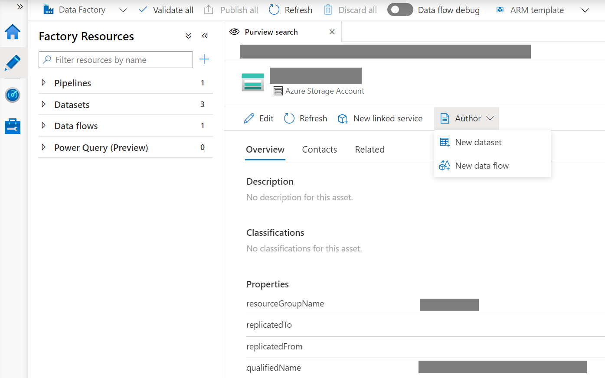Expand the Datasets tree node
Screen dimensions: 605x378
(43, 104)
